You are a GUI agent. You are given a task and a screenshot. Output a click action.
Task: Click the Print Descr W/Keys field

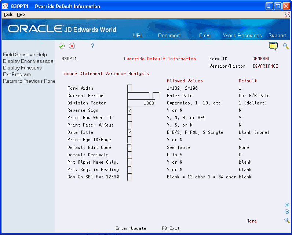tap(129, 125)
